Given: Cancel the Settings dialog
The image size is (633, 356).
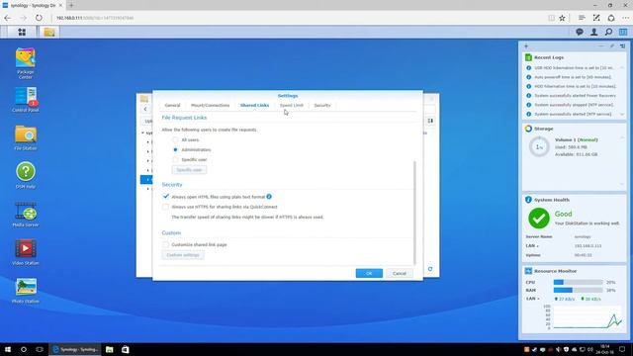Looking at the screenshot, I should [400, 273].
